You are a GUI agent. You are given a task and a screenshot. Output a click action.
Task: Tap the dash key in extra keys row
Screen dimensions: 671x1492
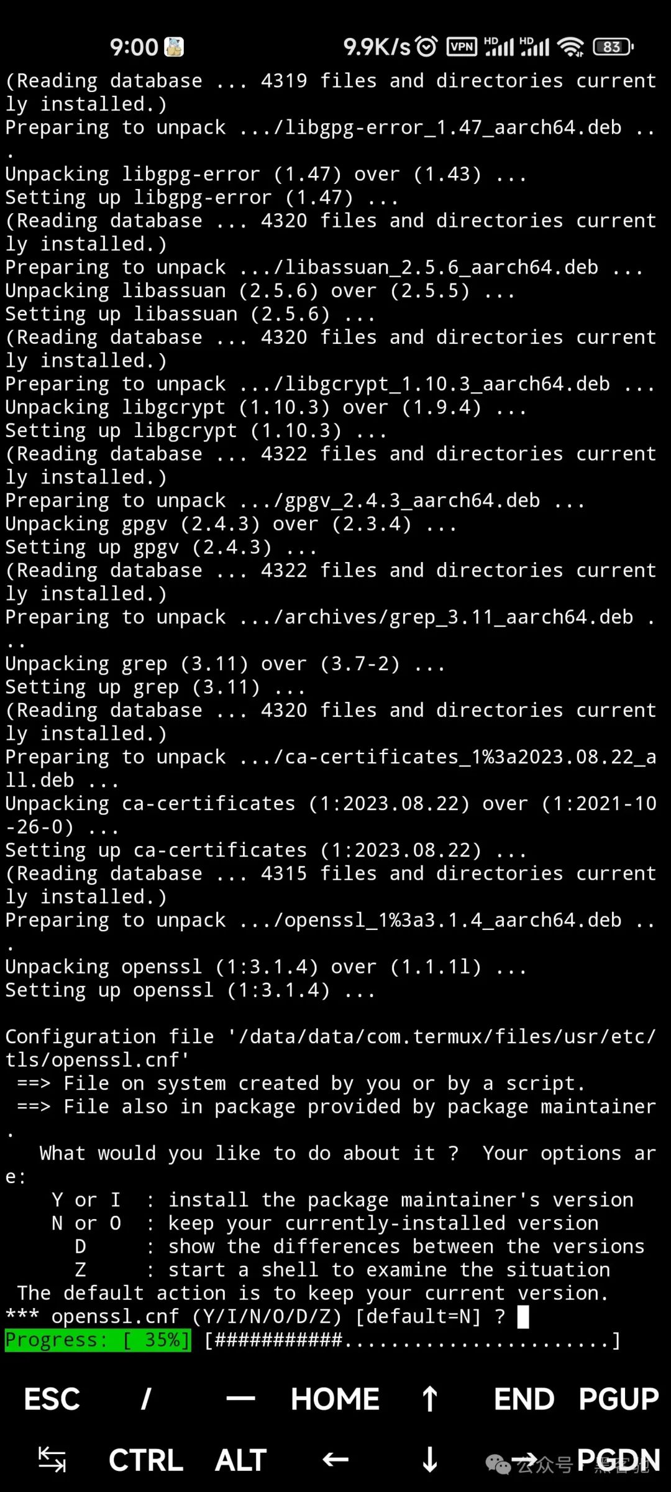pyautogui.click(x=240, y=1399)
